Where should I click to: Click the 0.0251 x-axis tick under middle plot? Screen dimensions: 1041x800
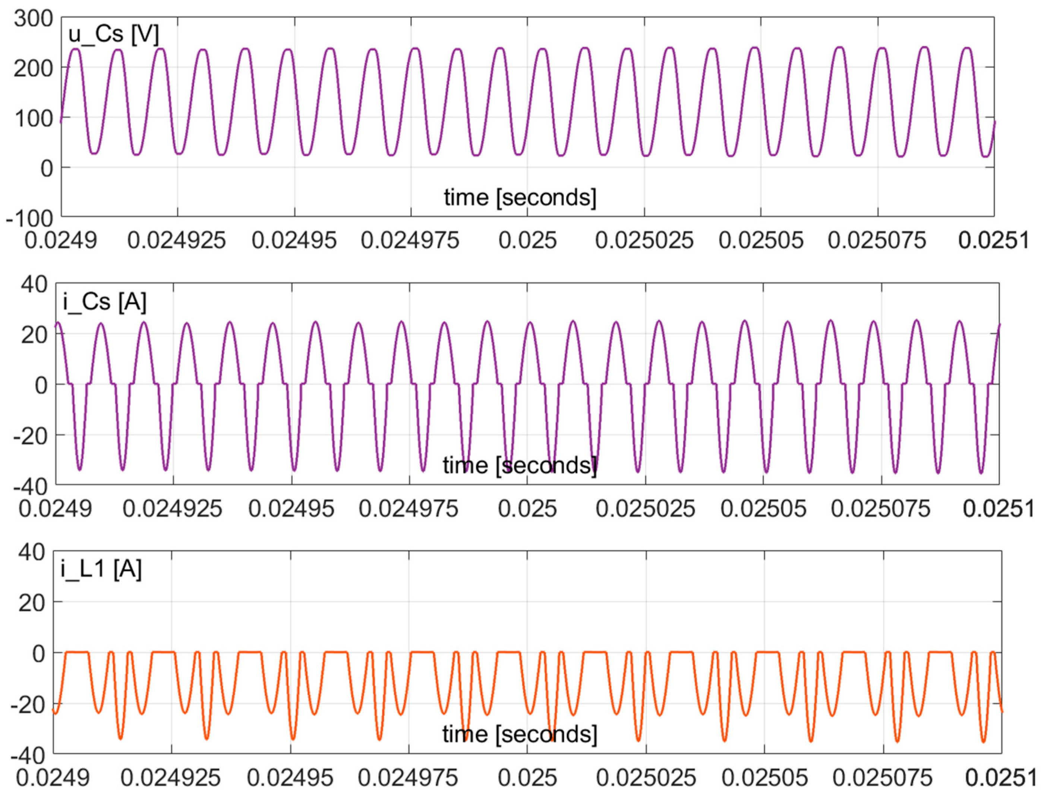tap(999, 508)
